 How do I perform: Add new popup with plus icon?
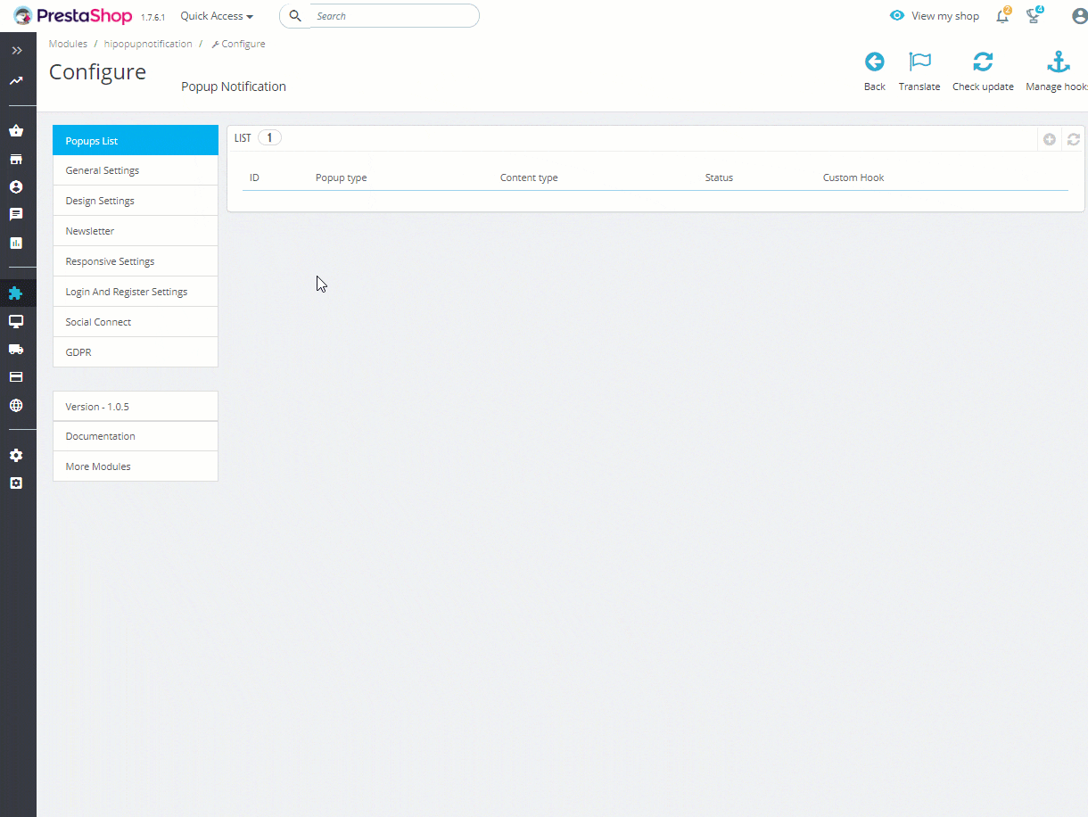(x=1050, y=139)
